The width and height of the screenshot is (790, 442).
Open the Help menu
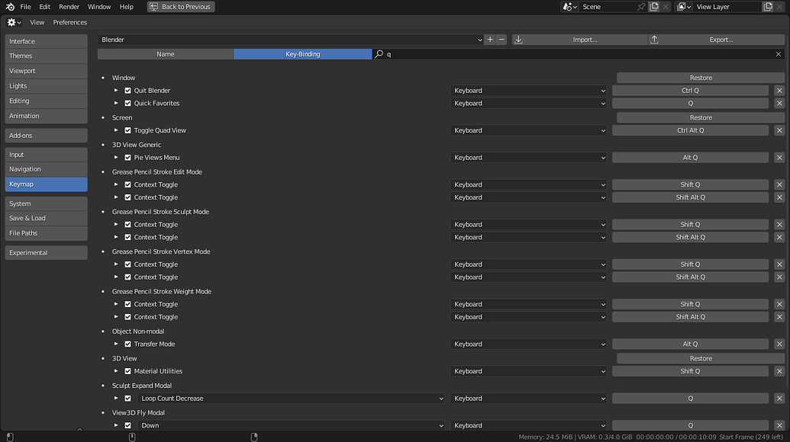[127, 7]
